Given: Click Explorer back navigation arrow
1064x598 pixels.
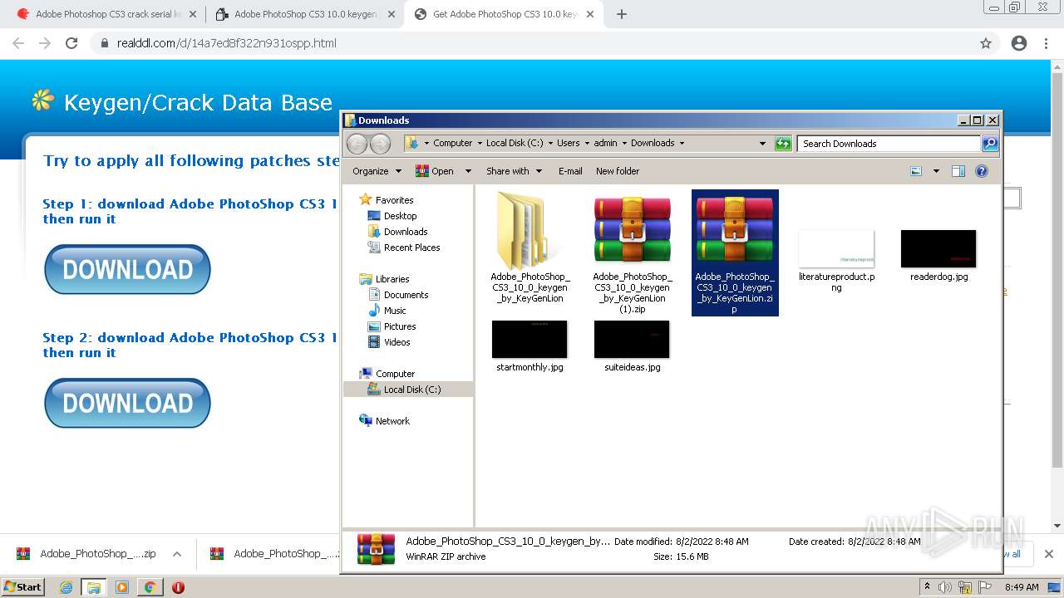Looking at the screenshot, I should click(357, 144).
